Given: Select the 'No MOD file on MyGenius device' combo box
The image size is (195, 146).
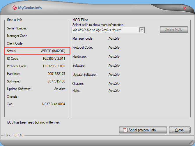Looking at the screenshot, I should (108, 30).
